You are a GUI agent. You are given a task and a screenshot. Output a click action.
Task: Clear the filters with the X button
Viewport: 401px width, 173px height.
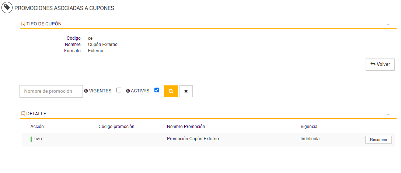186,91
